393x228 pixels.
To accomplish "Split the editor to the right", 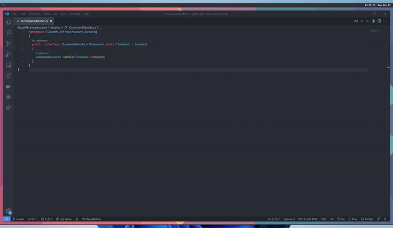I will coord(379,21).
